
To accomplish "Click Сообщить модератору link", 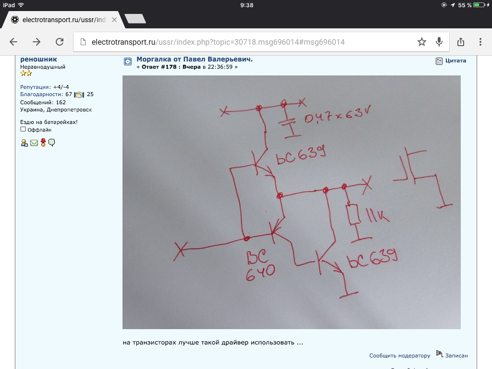I will [x=400, y=356].
